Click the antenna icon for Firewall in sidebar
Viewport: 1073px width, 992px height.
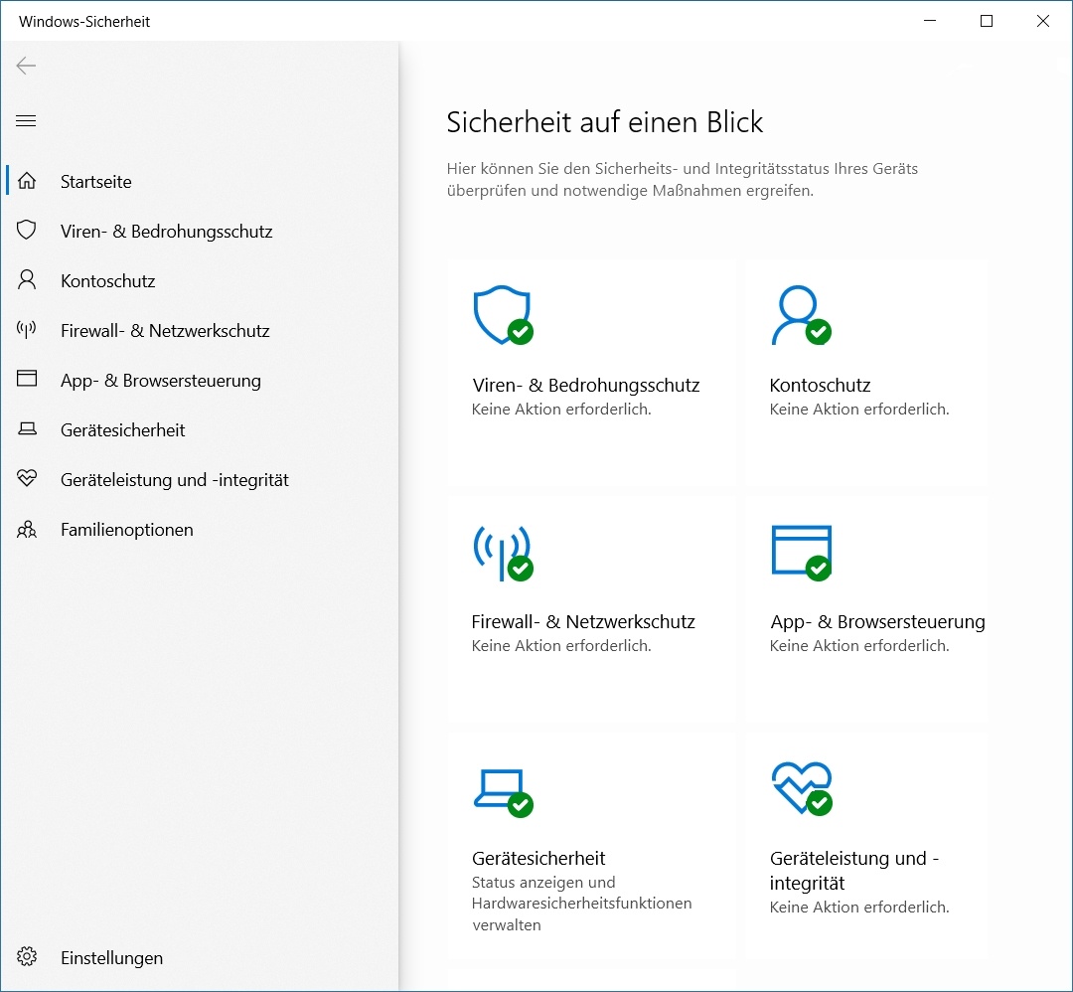27,330
